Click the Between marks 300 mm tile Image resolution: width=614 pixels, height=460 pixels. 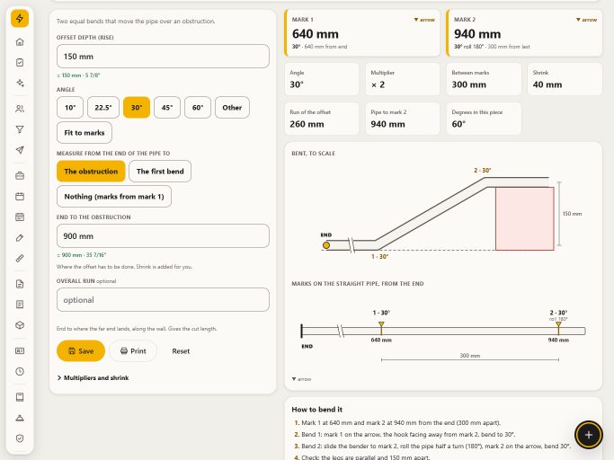484,79
